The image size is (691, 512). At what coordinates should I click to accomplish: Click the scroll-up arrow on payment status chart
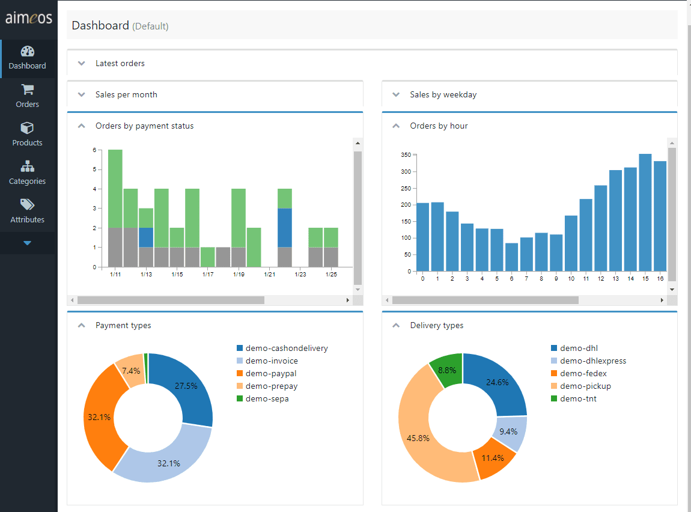point(358,142)
